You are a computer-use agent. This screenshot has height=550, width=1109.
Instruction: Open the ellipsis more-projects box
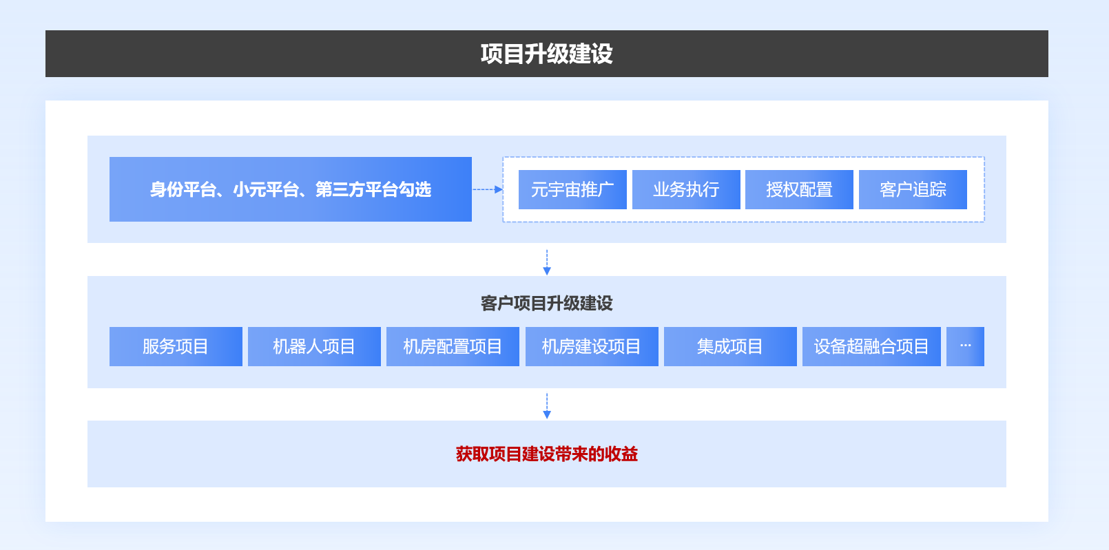965,346
